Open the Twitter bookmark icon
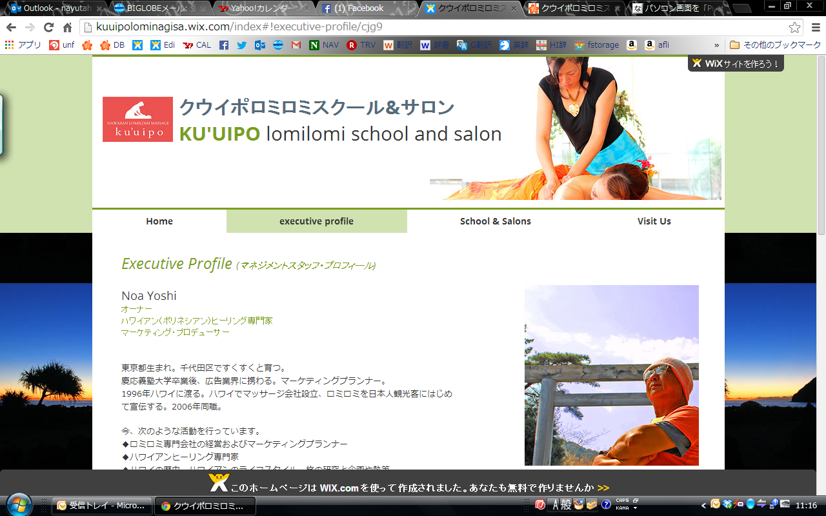Screen dimensions: 826x516 coord(242,45)
